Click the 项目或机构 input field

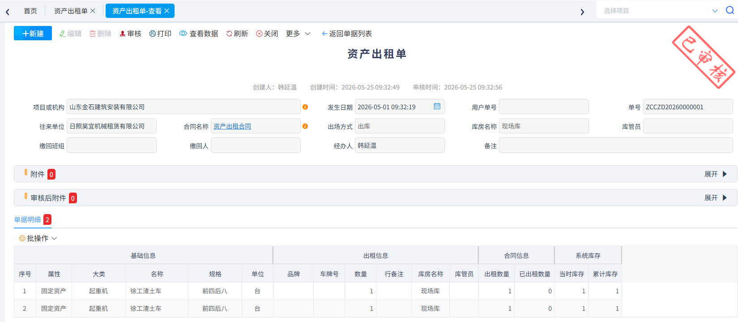tap(183, 107)
